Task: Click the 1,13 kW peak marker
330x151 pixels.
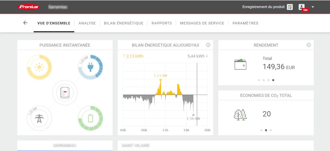Action: click(161, 80)
